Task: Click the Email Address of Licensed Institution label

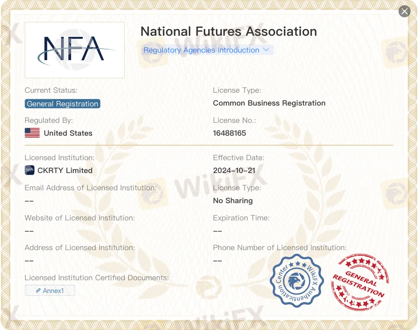Action: [x=91, y=188]
